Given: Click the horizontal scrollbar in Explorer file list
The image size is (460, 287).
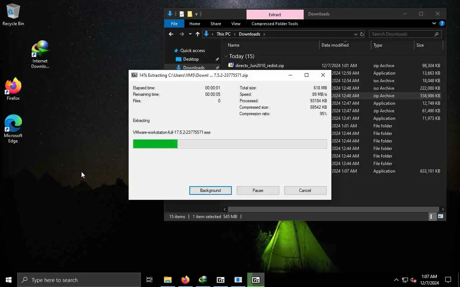Looking at the screenshot, I should [333, 209].
